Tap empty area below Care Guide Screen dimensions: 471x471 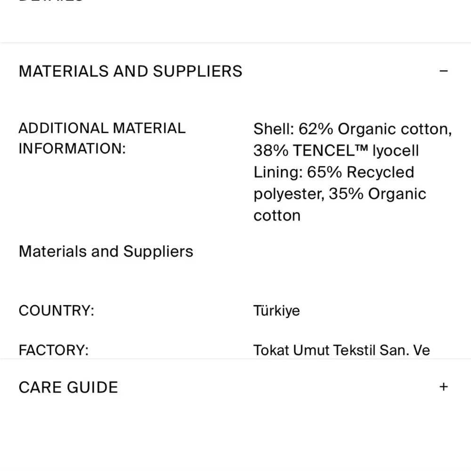pyautogui.click(x=235, y=438)
